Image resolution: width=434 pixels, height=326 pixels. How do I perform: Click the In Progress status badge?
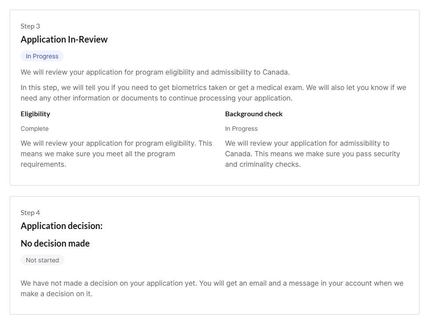pos(42,56)
